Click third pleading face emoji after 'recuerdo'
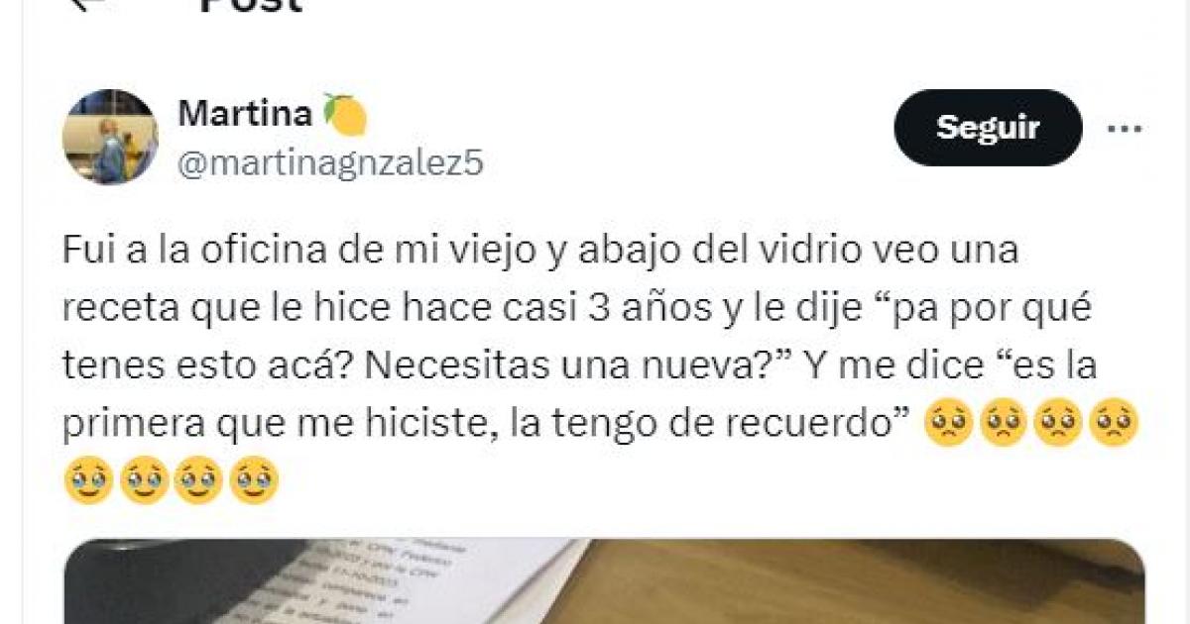 click(x=1058, y=424)
